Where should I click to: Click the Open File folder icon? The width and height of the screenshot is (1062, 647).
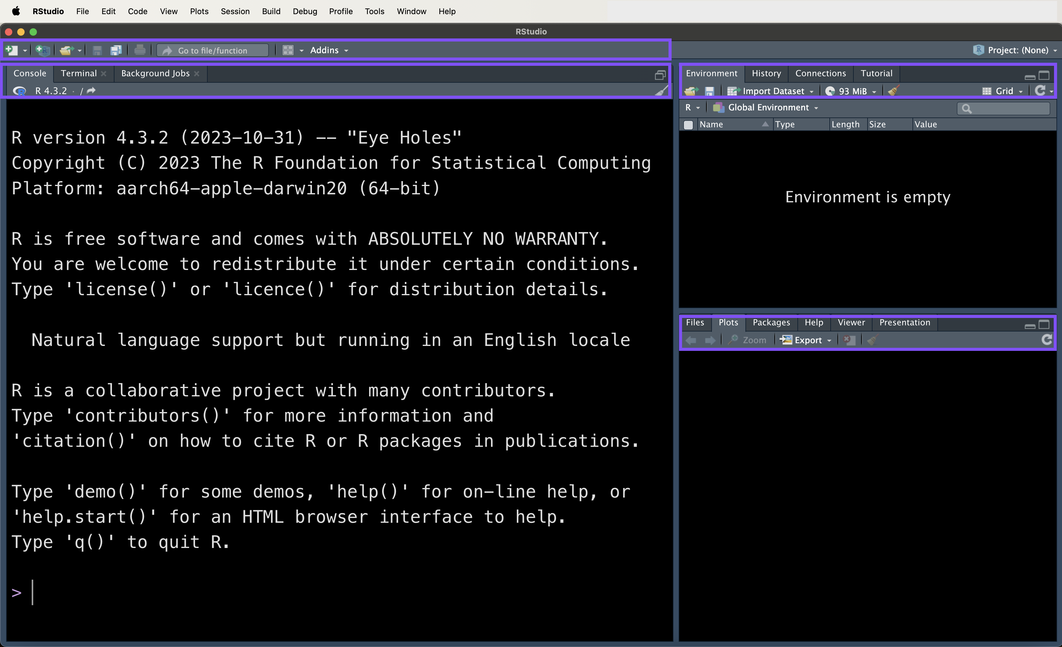[66, 50]
